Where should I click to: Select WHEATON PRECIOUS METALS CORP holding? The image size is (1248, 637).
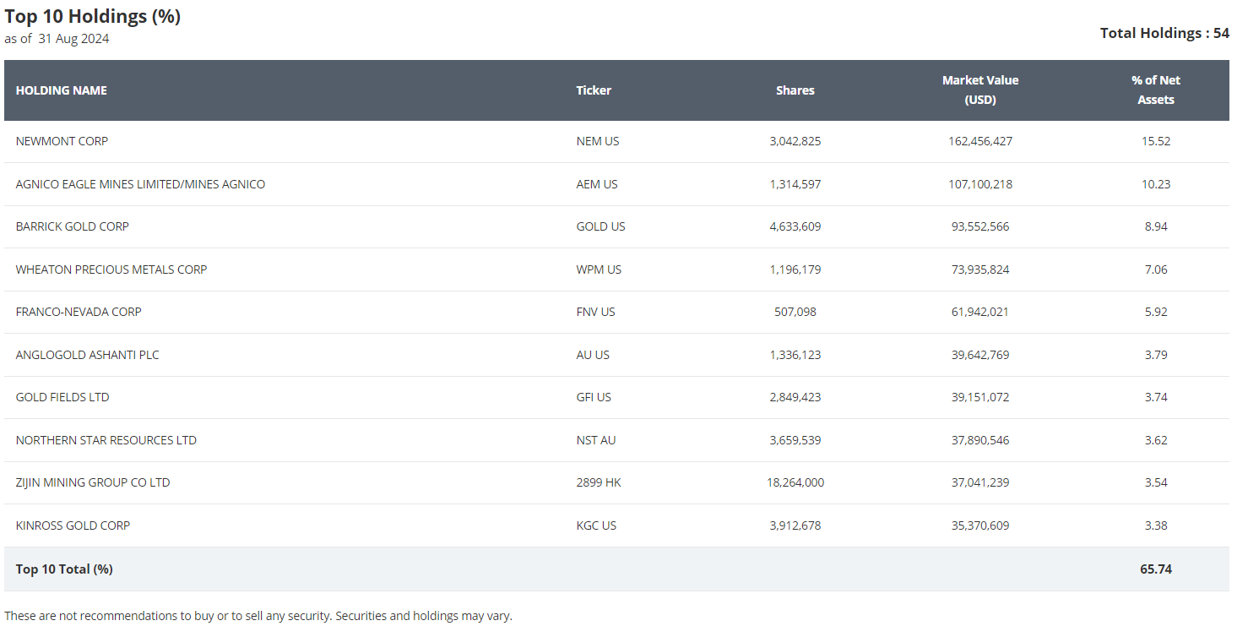111,269
